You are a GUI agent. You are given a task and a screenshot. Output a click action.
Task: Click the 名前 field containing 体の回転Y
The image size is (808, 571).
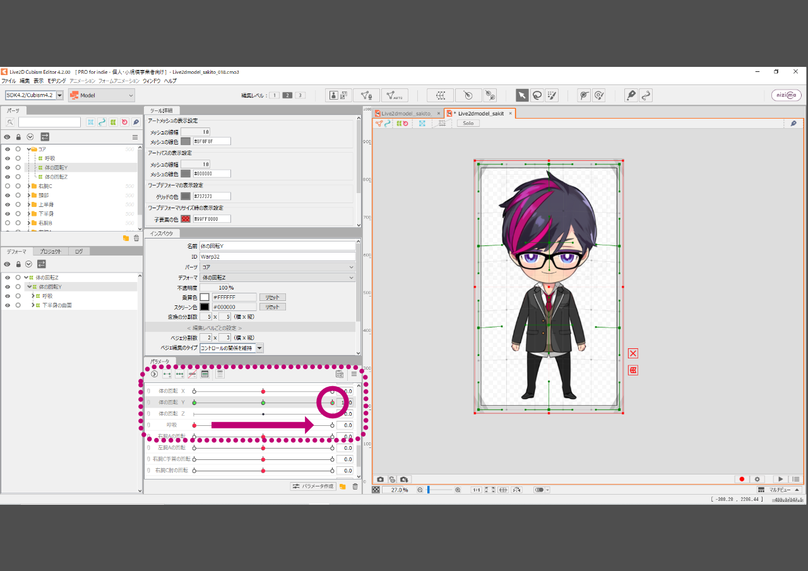tap(277, 246)
